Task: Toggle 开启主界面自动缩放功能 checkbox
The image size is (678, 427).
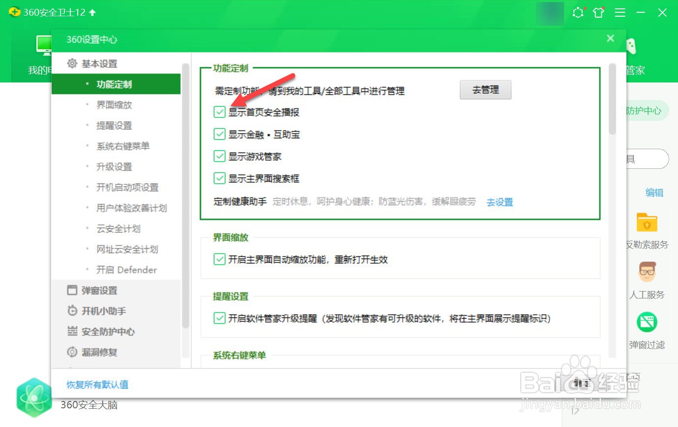Action: 220,259
